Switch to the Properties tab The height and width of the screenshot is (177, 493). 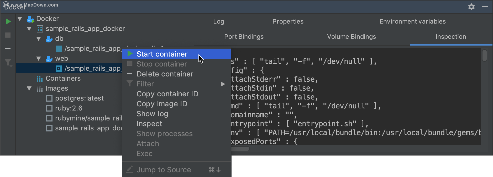288,21
